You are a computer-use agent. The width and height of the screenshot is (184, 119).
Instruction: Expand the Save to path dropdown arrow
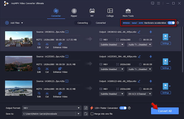click(79, 114)
